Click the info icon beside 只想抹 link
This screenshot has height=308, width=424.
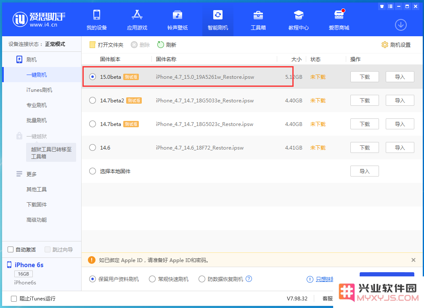pos(310,279)
